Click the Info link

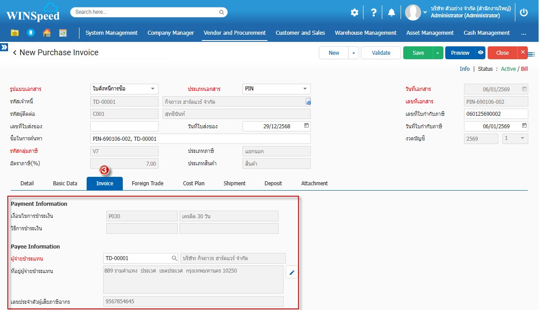[464, 69]
